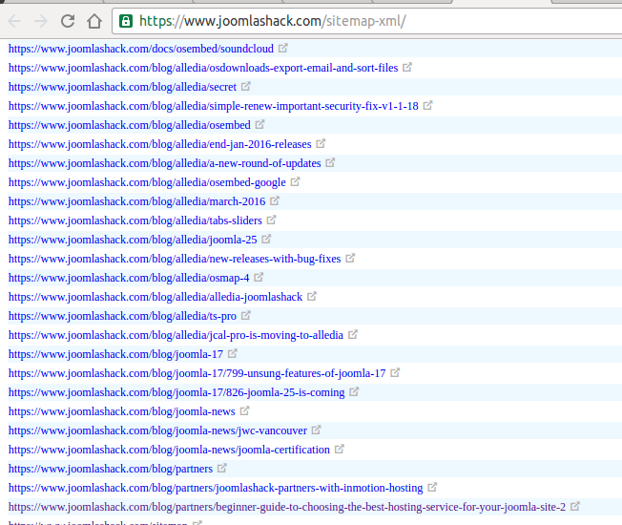The image size is (622, 525).
Task: Open external icon beside simple-renew security fix link
Action: tap(427, 105)
